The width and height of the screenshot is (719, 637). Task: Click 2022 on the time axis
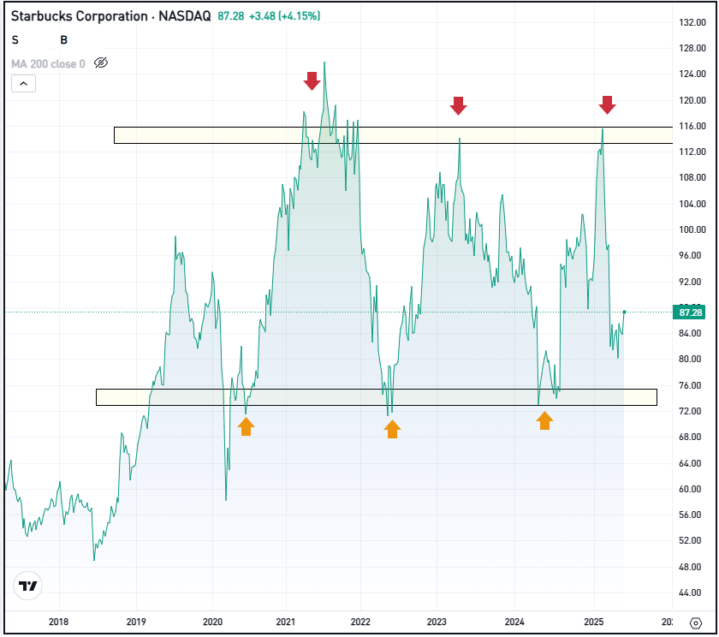(x=360, y=622)
